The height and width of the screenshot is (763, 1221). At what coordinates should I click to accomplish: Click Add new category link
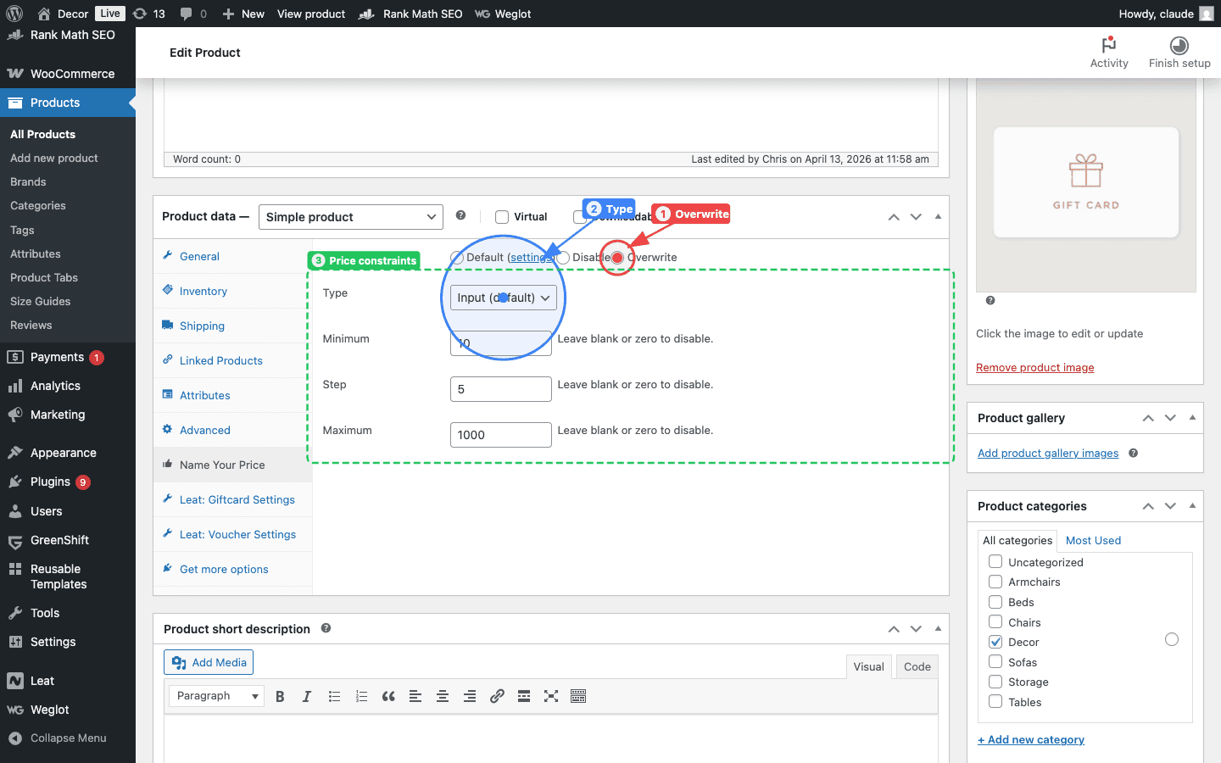[x=1031, y=739]
